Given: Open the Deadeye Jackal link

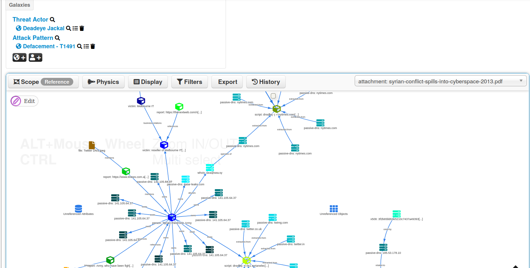Looking at the screenshot, I should [x=44, y=28].
